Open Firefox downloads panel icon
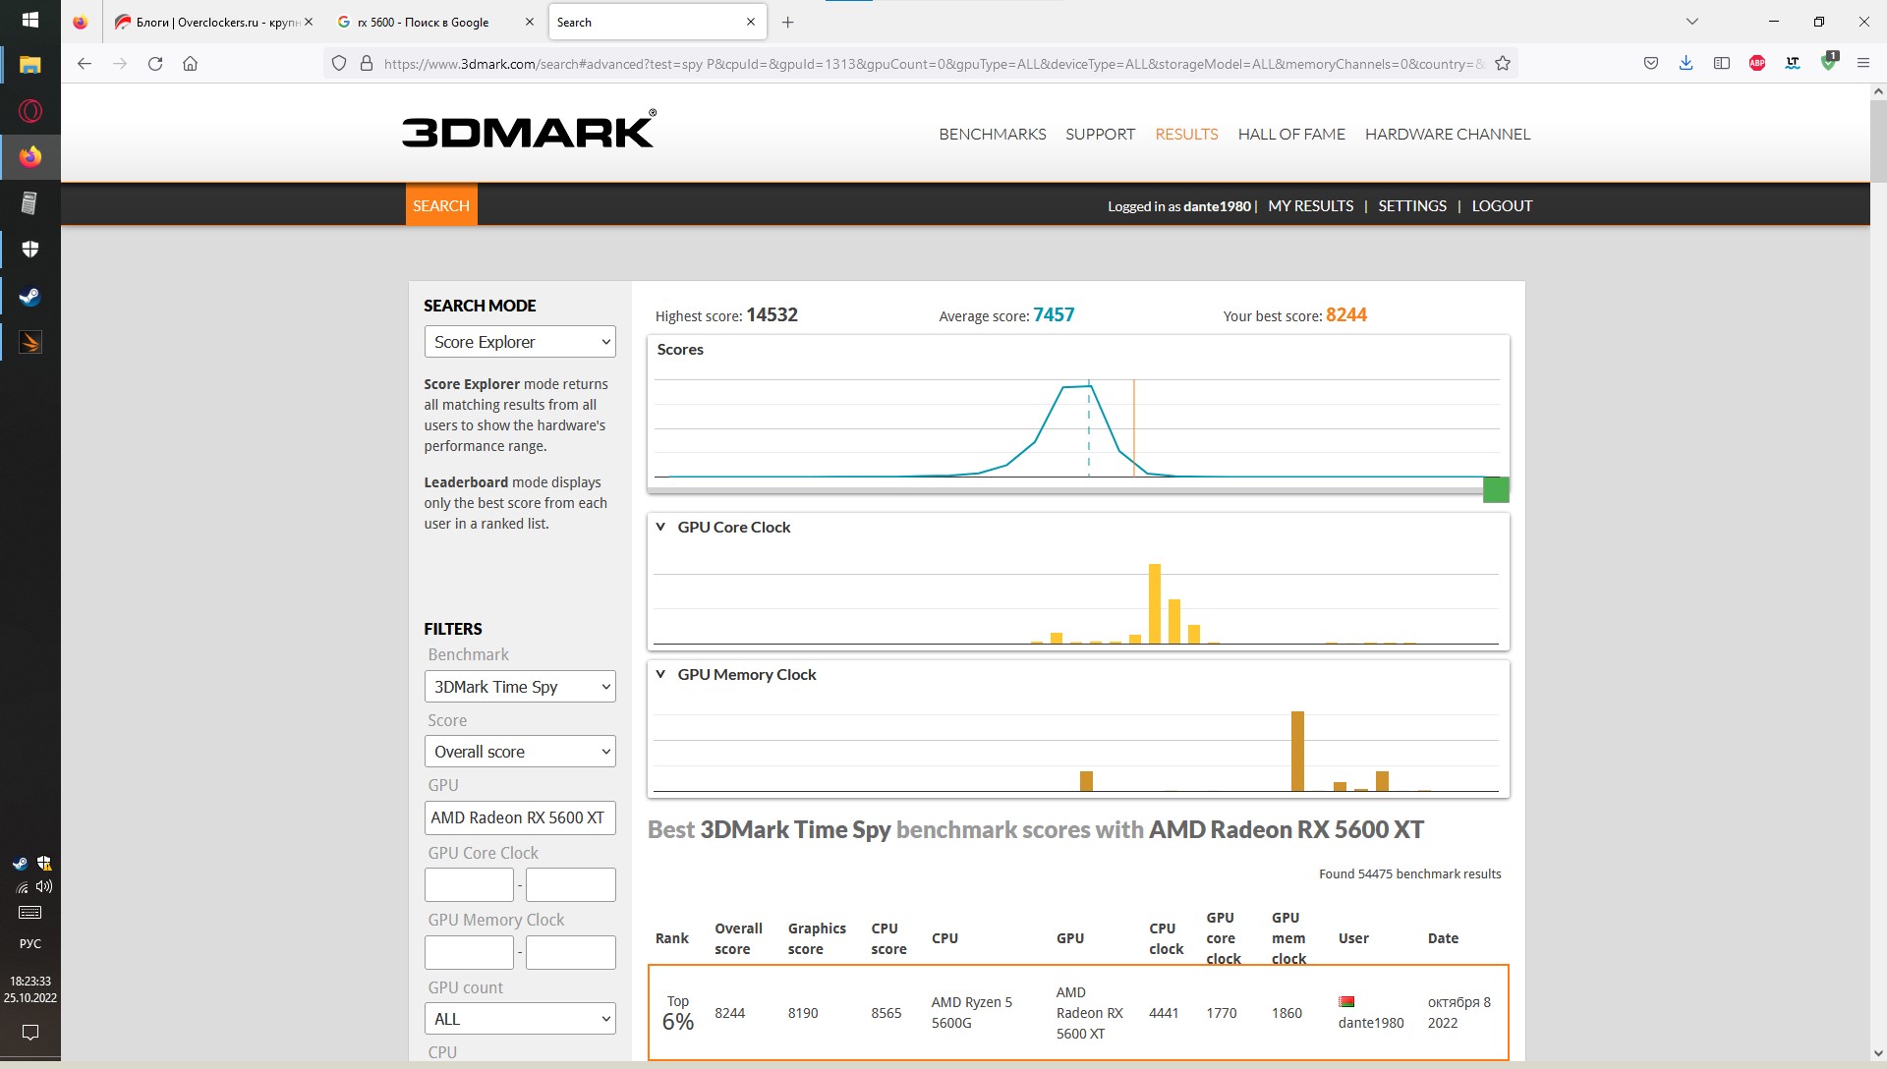The height and width of the screenshot is (1069, 1887). click(x=1687, y=64)
